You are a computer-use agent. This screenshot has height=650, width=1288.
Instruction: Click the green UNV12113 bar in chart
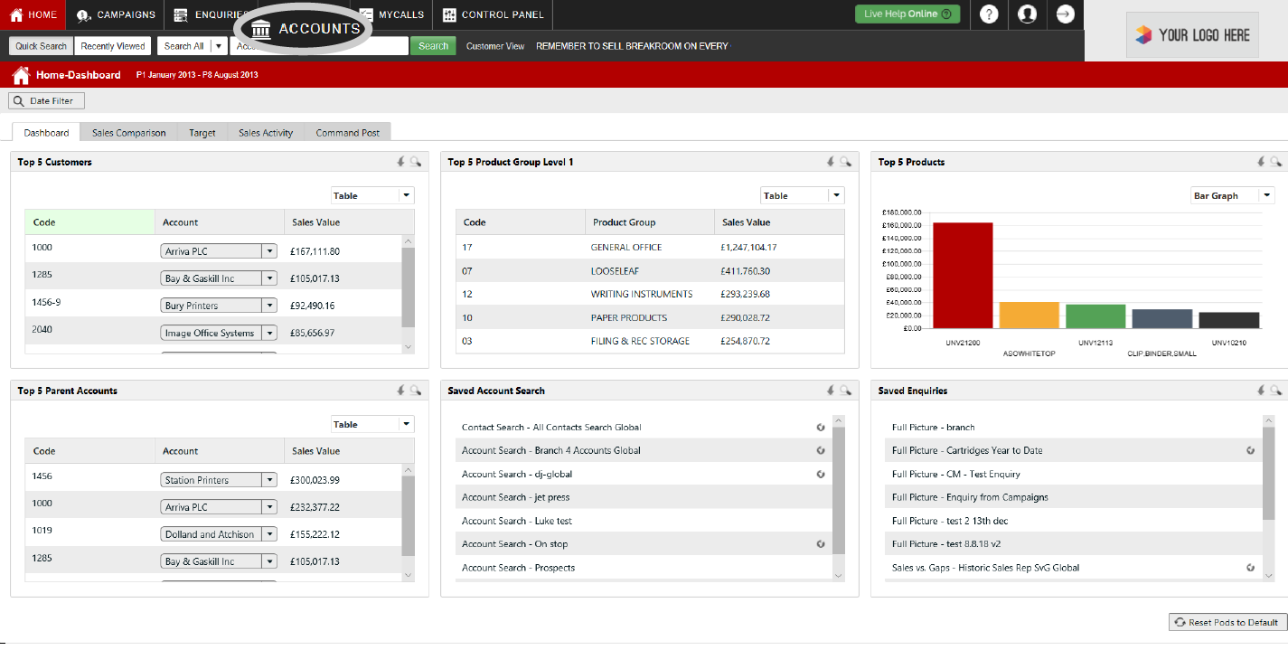(x=1095, y=316)
